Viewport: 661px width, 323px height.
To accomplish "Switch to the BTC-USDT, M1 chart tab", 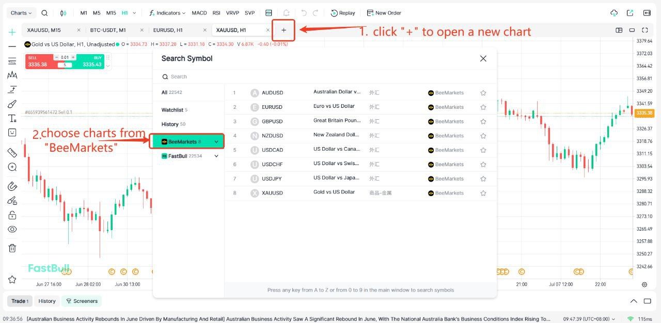I will pos(108,30).
